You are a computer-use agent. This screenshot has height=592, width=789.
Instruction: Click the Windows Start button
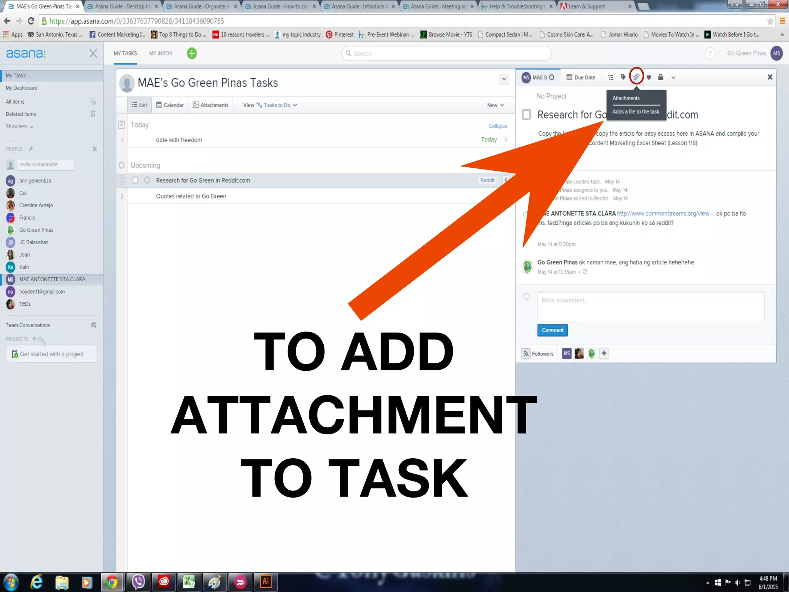coord(10,582)
